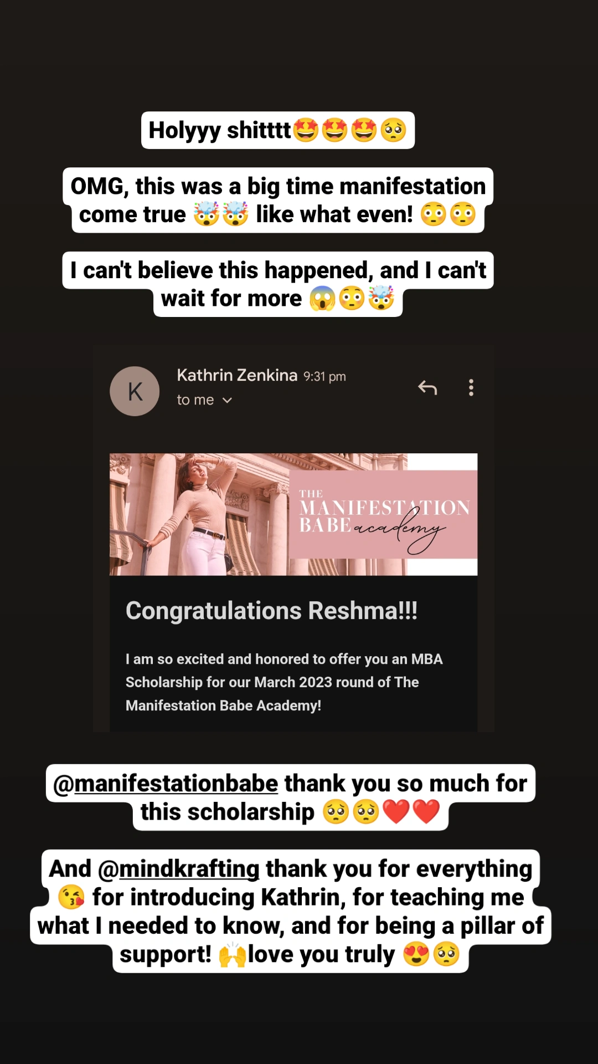This screenshot has width=598, height=1064.
Task: Click the red heart emojis after scholarship
Action: pyautogui.click(x=411, y=812)
